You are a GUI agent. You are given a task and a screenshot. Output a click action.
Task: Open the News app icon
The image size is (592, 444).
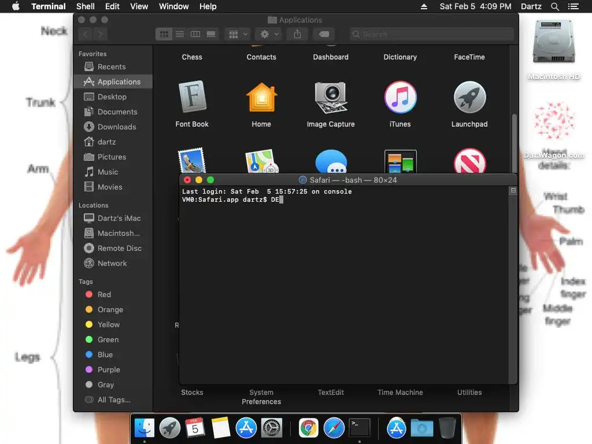[x=469, y=161]
